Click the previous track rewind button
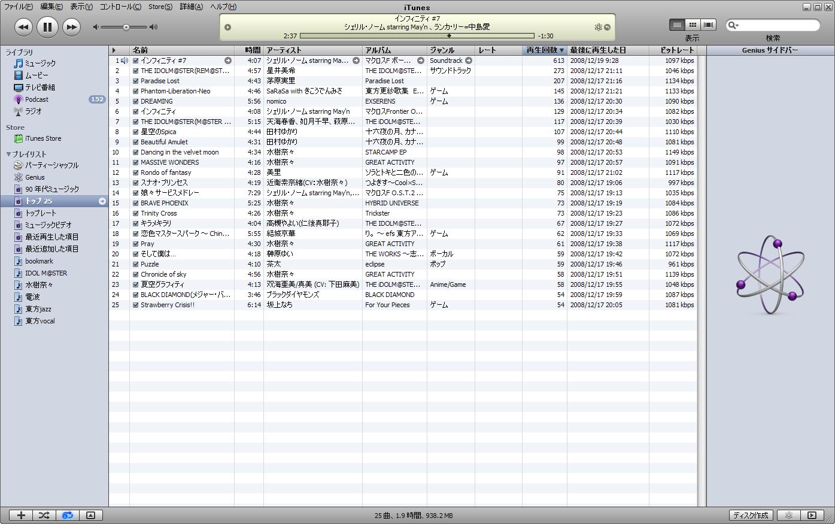 [23, 26]
